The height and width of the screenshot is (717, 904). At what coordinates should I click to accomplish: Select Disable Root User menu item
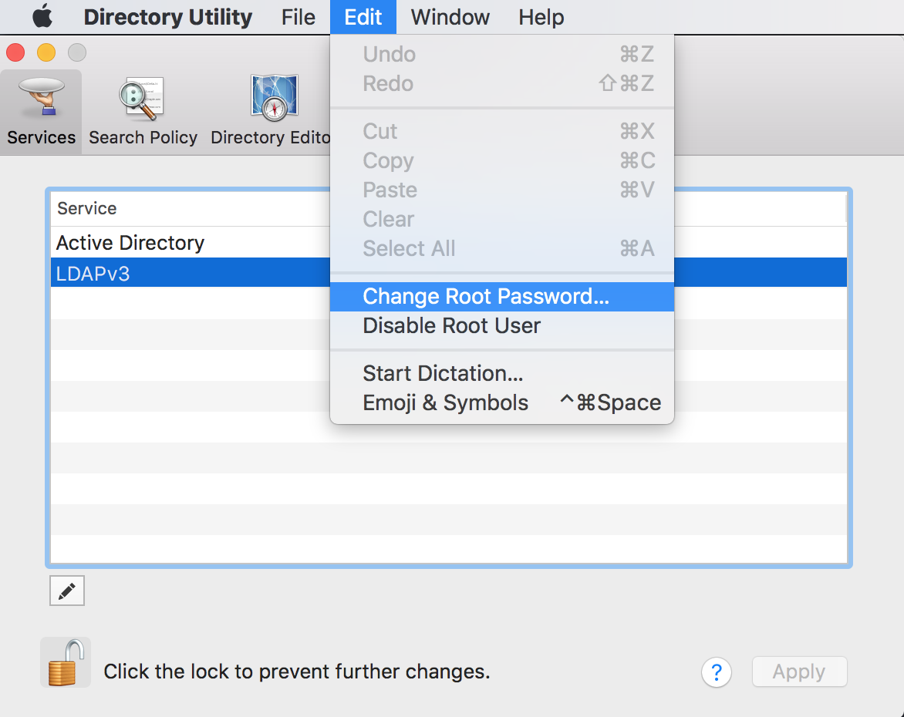pos(452,326)
